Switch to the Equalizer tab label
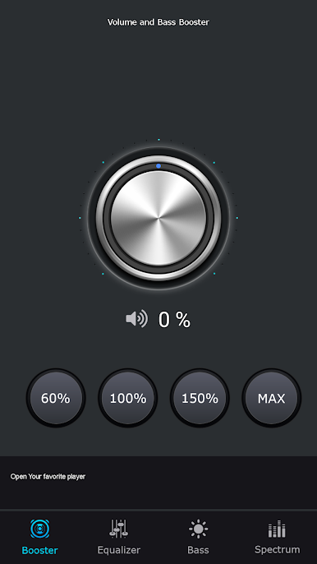The height and width of the screenshot is (564, 317). click(118, 550)
